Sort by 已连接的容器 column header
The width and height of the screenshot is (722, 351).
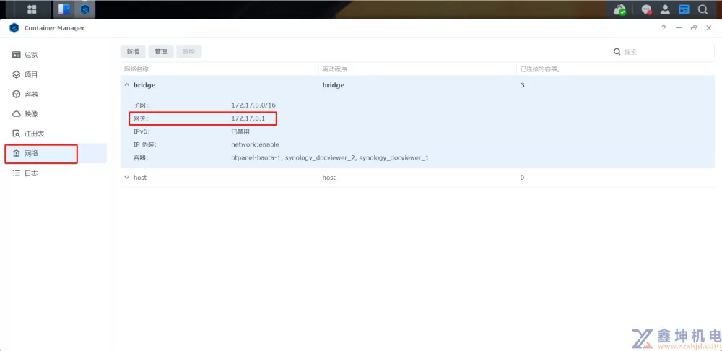(539, 69)
